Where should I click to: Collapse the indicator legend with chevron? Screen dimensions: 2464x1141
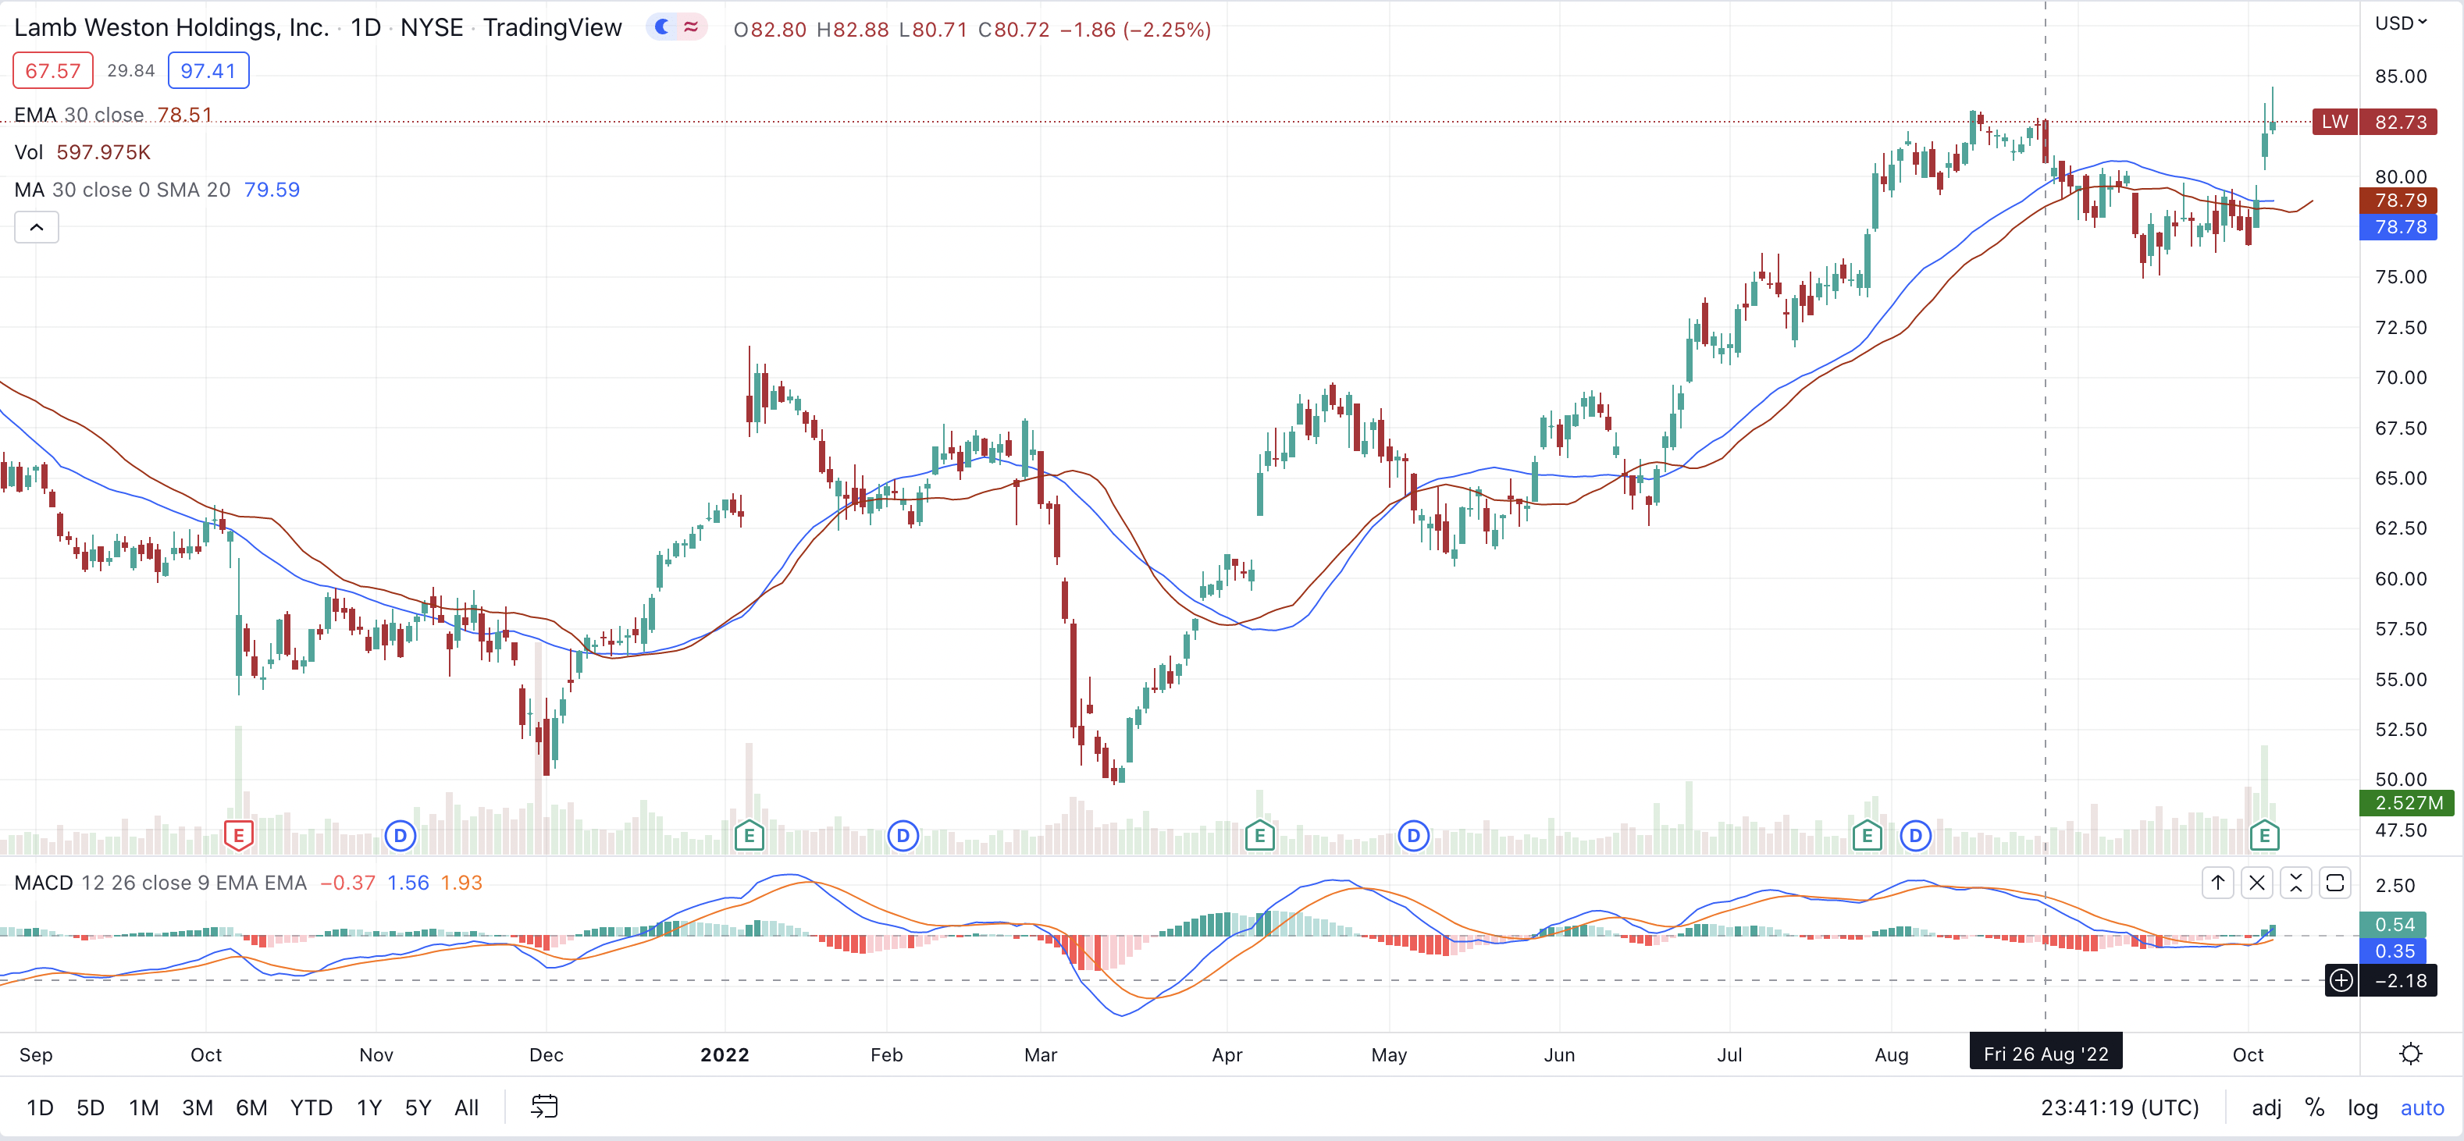coord(37,228)
